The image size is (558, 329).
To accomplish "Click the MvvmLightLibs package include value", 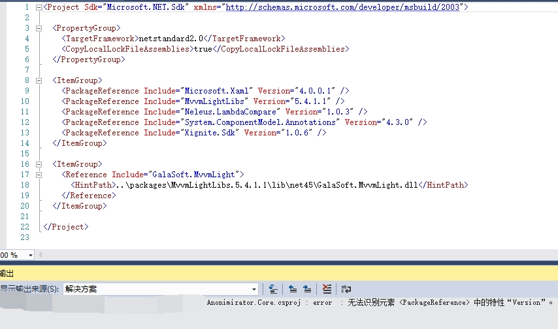I will 214,101.
